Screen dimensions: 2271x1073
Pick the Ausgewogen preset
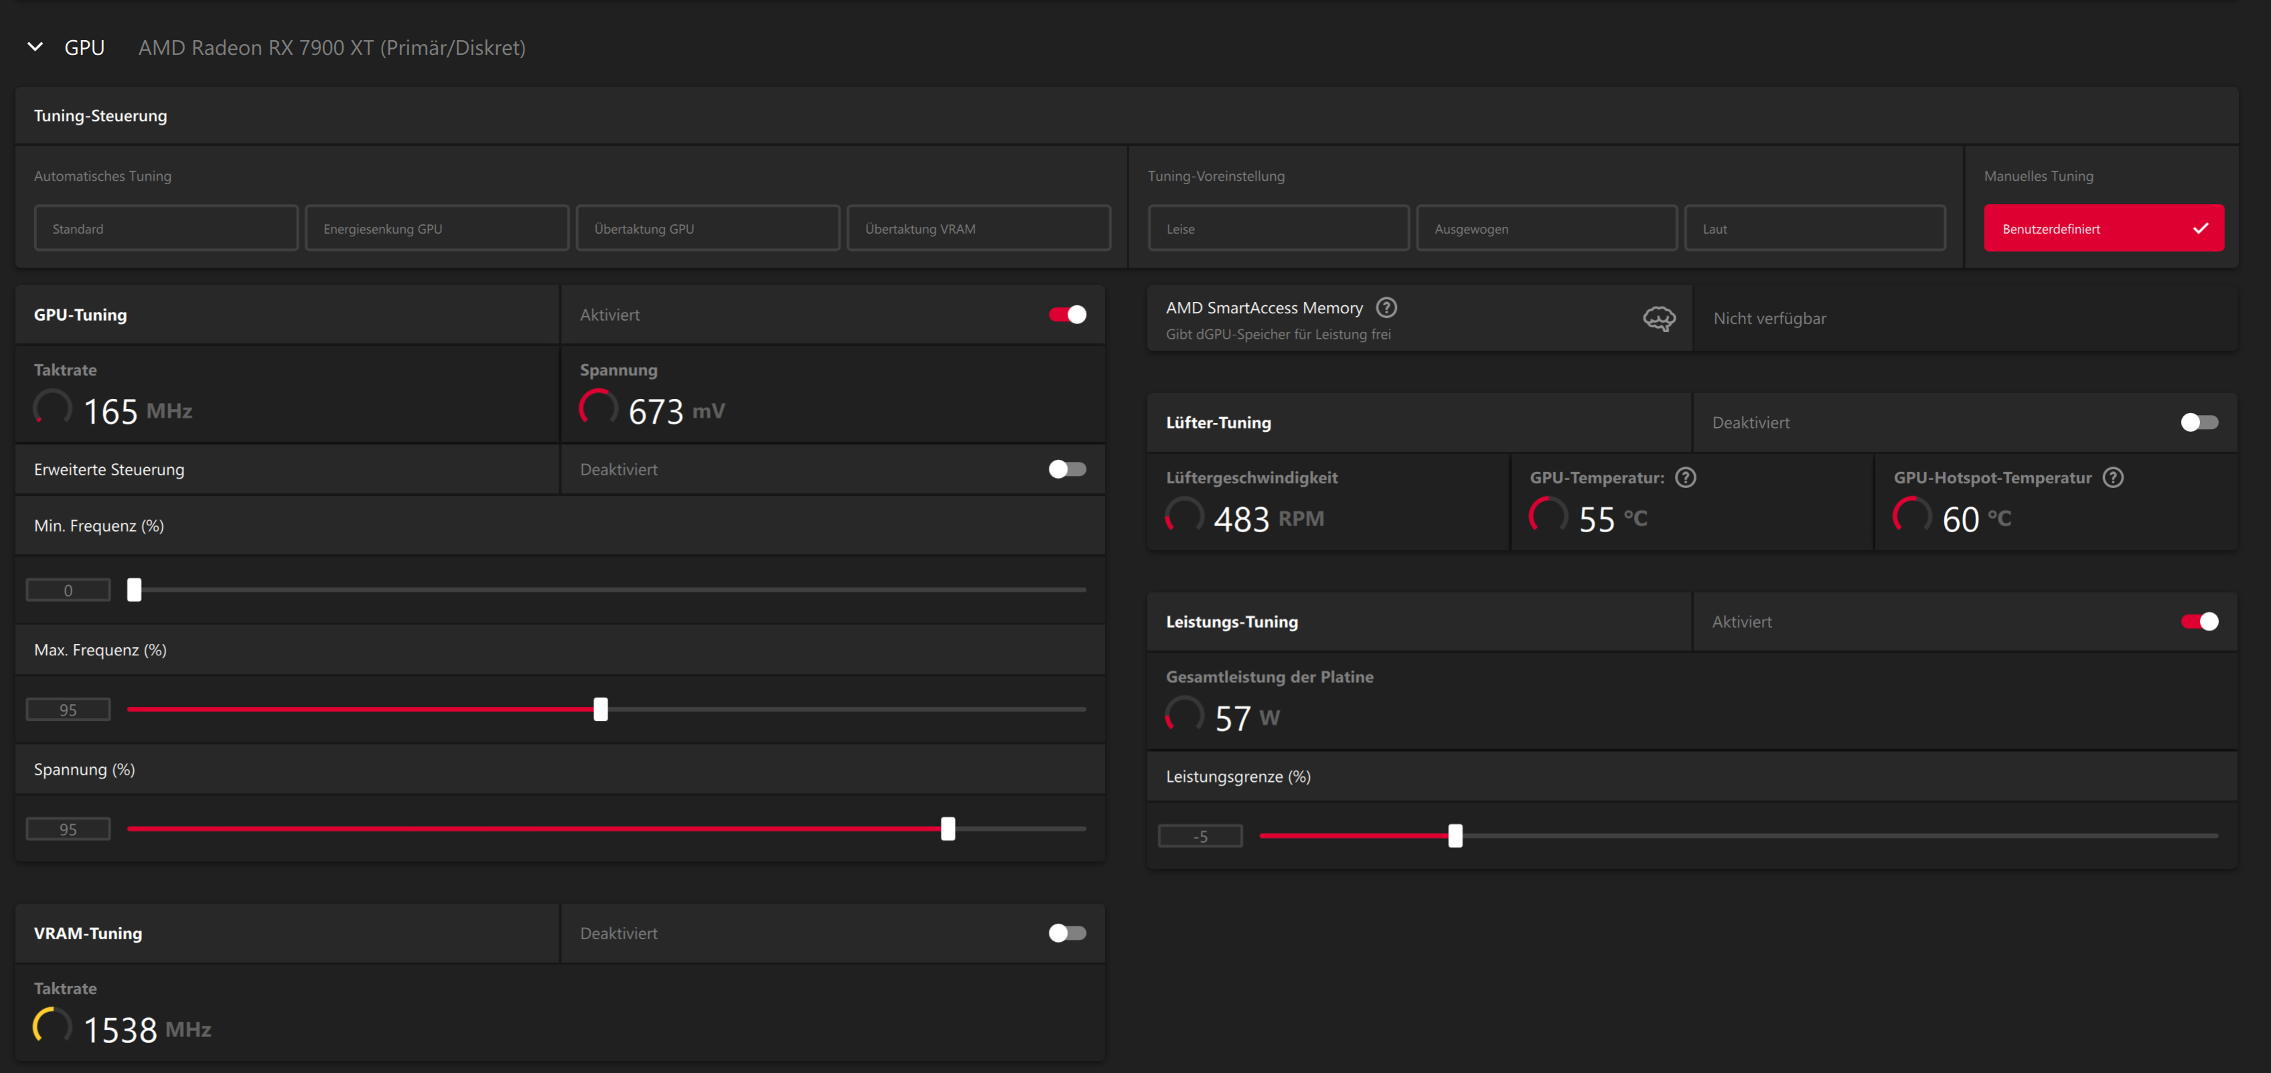[x=1546, y=228]
